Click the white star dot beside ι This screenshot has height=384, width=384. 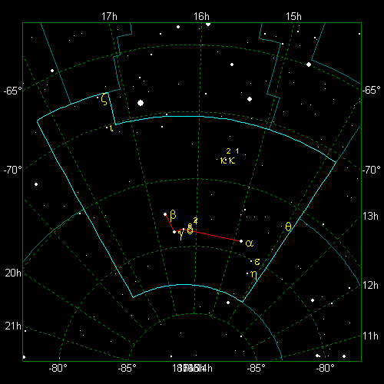107,127
